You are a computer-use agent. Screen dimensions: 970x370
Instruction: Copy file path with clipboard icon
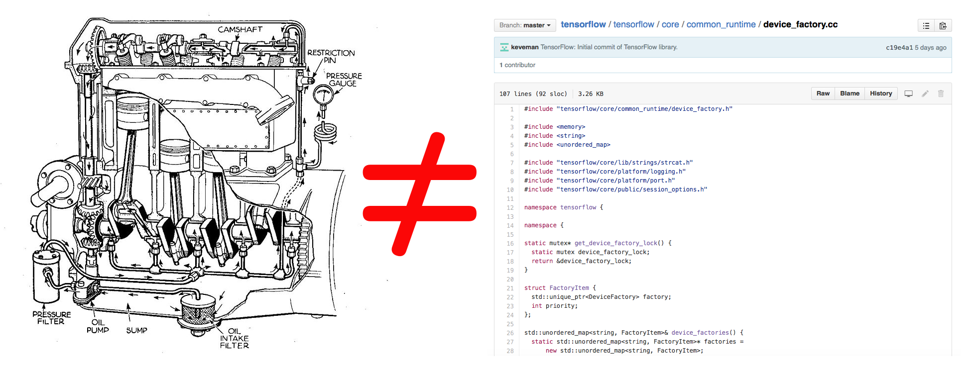click(943, 25)
